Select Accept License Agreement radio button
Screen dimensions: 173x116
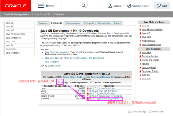pos(59,82)
